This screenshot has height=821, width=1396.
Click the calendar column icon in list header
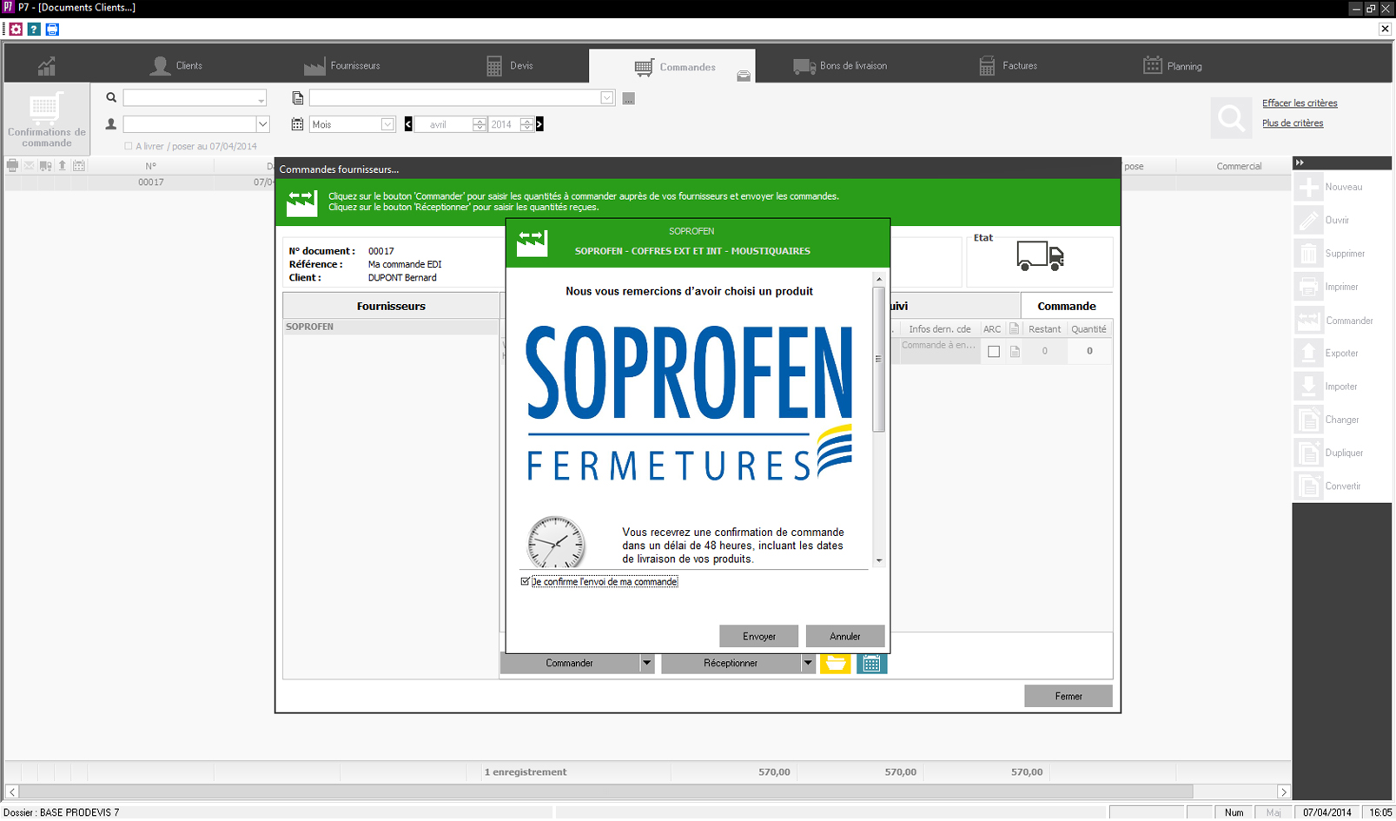coord(79,165)
